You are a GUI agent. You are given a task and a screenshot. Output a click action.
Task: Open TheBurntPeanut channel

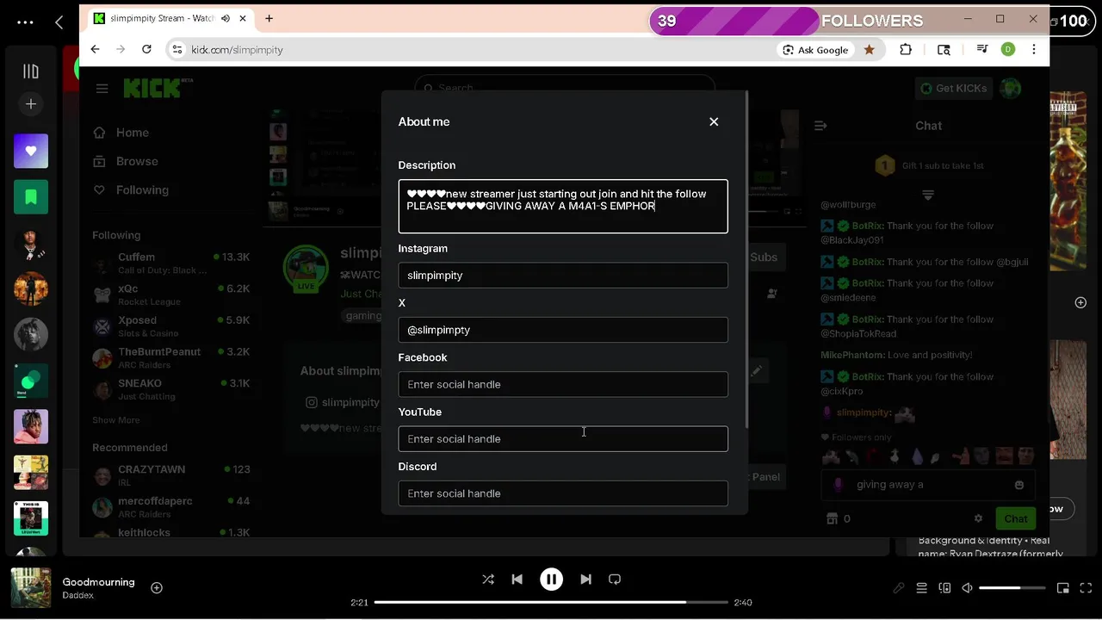(170, 358)
